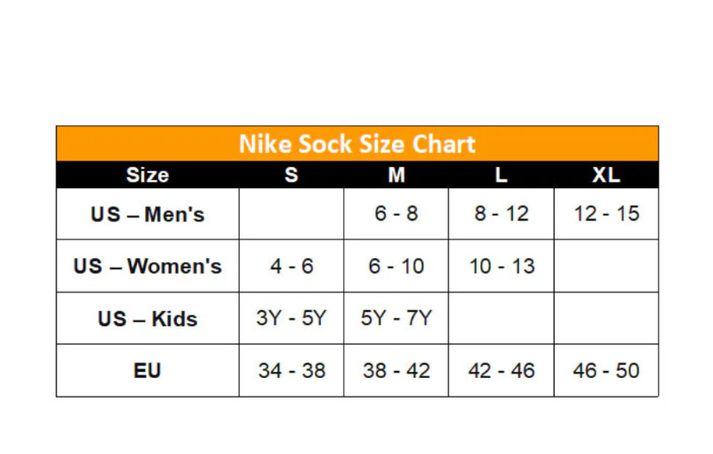Select the EU row label

(x=148, y=370)
